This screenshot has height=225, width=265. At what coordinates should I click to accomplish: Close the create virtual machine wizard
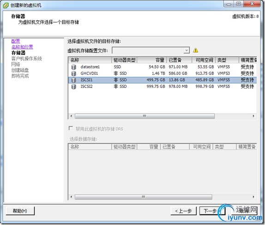click(x=252, y=4)
